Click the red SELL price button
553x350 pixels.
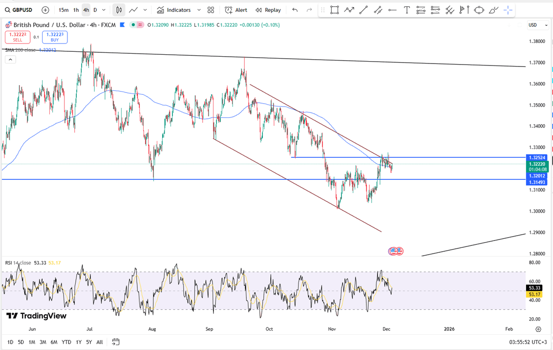coord(18,37)
